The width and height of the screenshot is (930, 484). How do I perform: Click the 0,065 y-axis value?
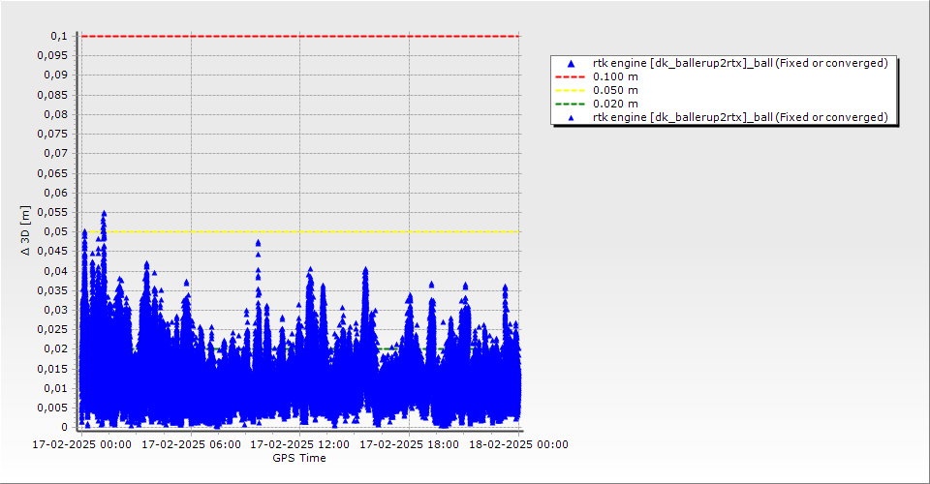click(52, 173)
